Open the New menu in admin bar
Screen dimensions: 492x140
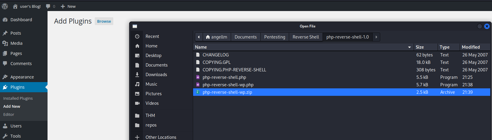(68, 6)
